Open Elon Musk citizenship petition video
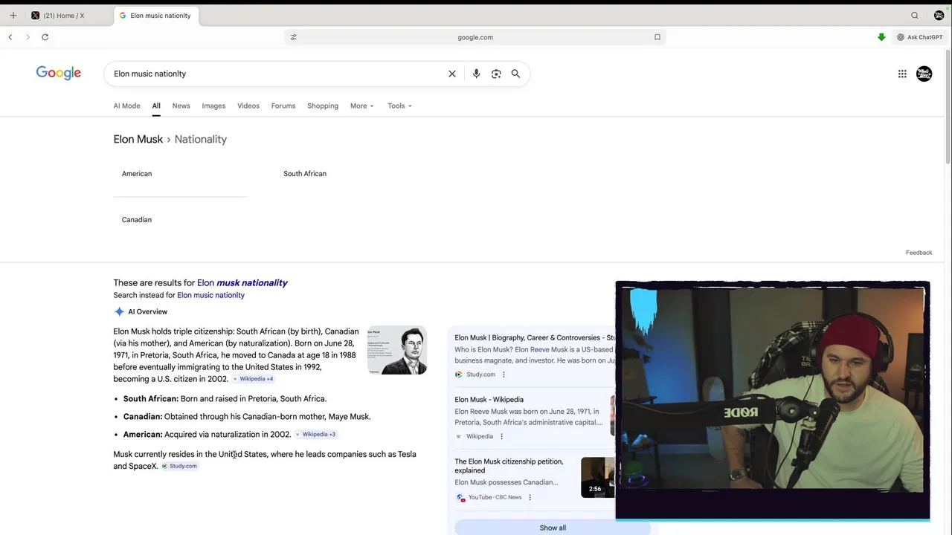The height and width of the screenshot is (535, 952). point(509,466)
